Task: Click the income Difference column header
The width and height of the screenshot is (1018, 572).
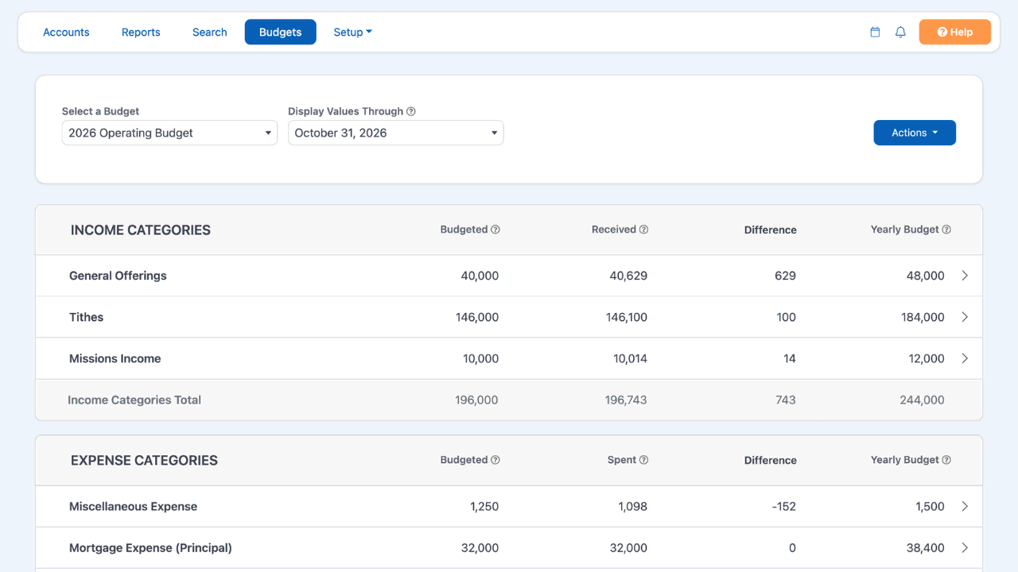Action: point(771,230)
